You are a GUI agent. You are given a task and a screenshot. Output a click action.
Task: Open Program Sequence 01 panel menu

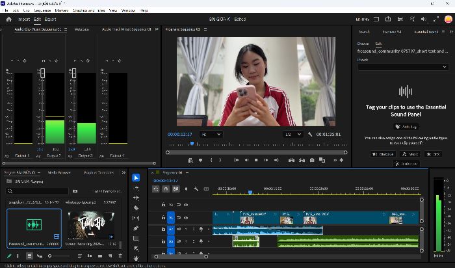click(205, 29)
